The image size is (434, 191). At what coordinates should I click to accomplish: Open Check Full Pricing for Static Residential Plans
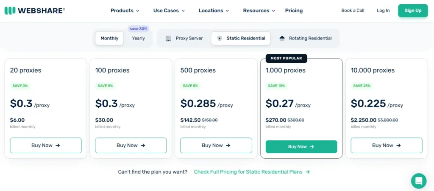252,172
